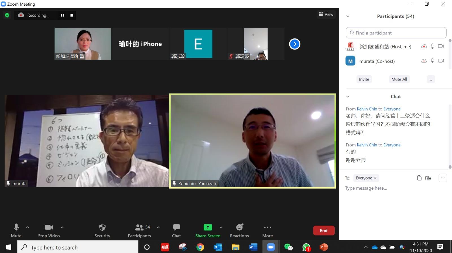Mute your microphone
The width and height of the screenshot is (452, 253).
coord(16,230)
